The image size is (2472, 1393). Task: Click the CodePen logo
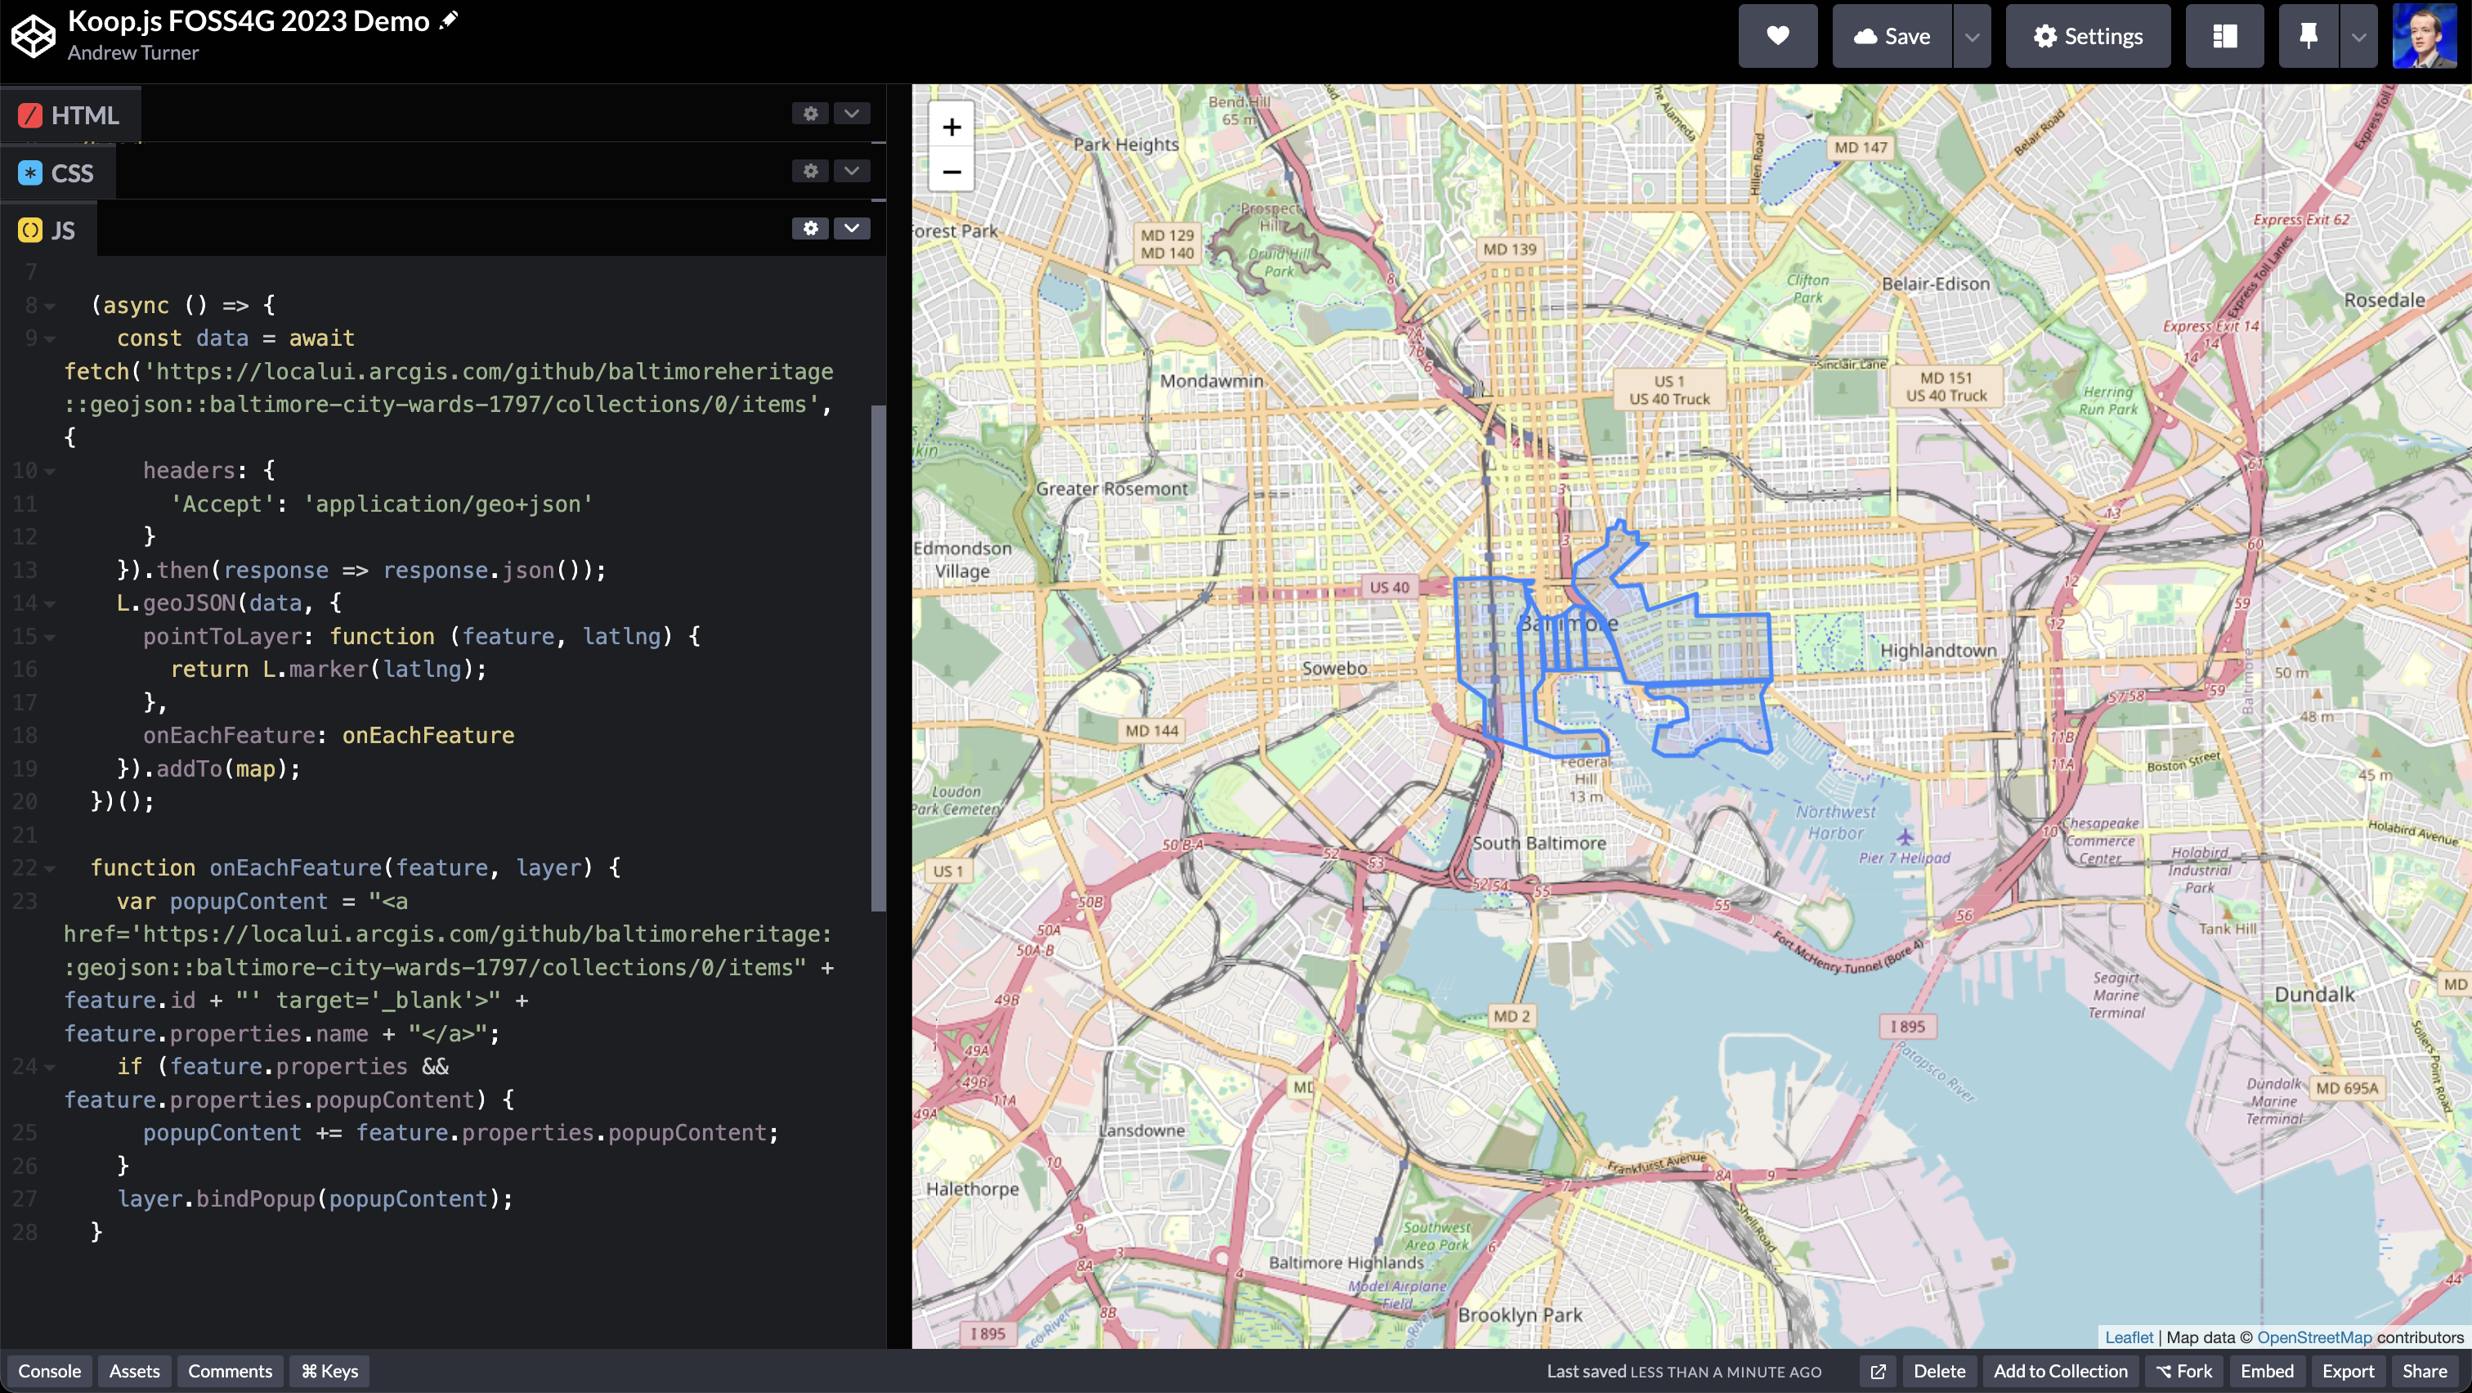point(32,35)
